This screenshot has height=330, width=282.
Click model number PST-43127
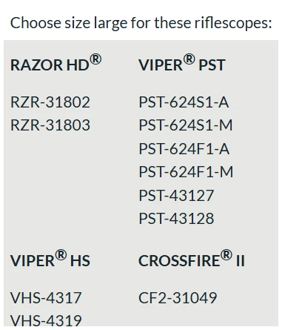tap(176, 196)
